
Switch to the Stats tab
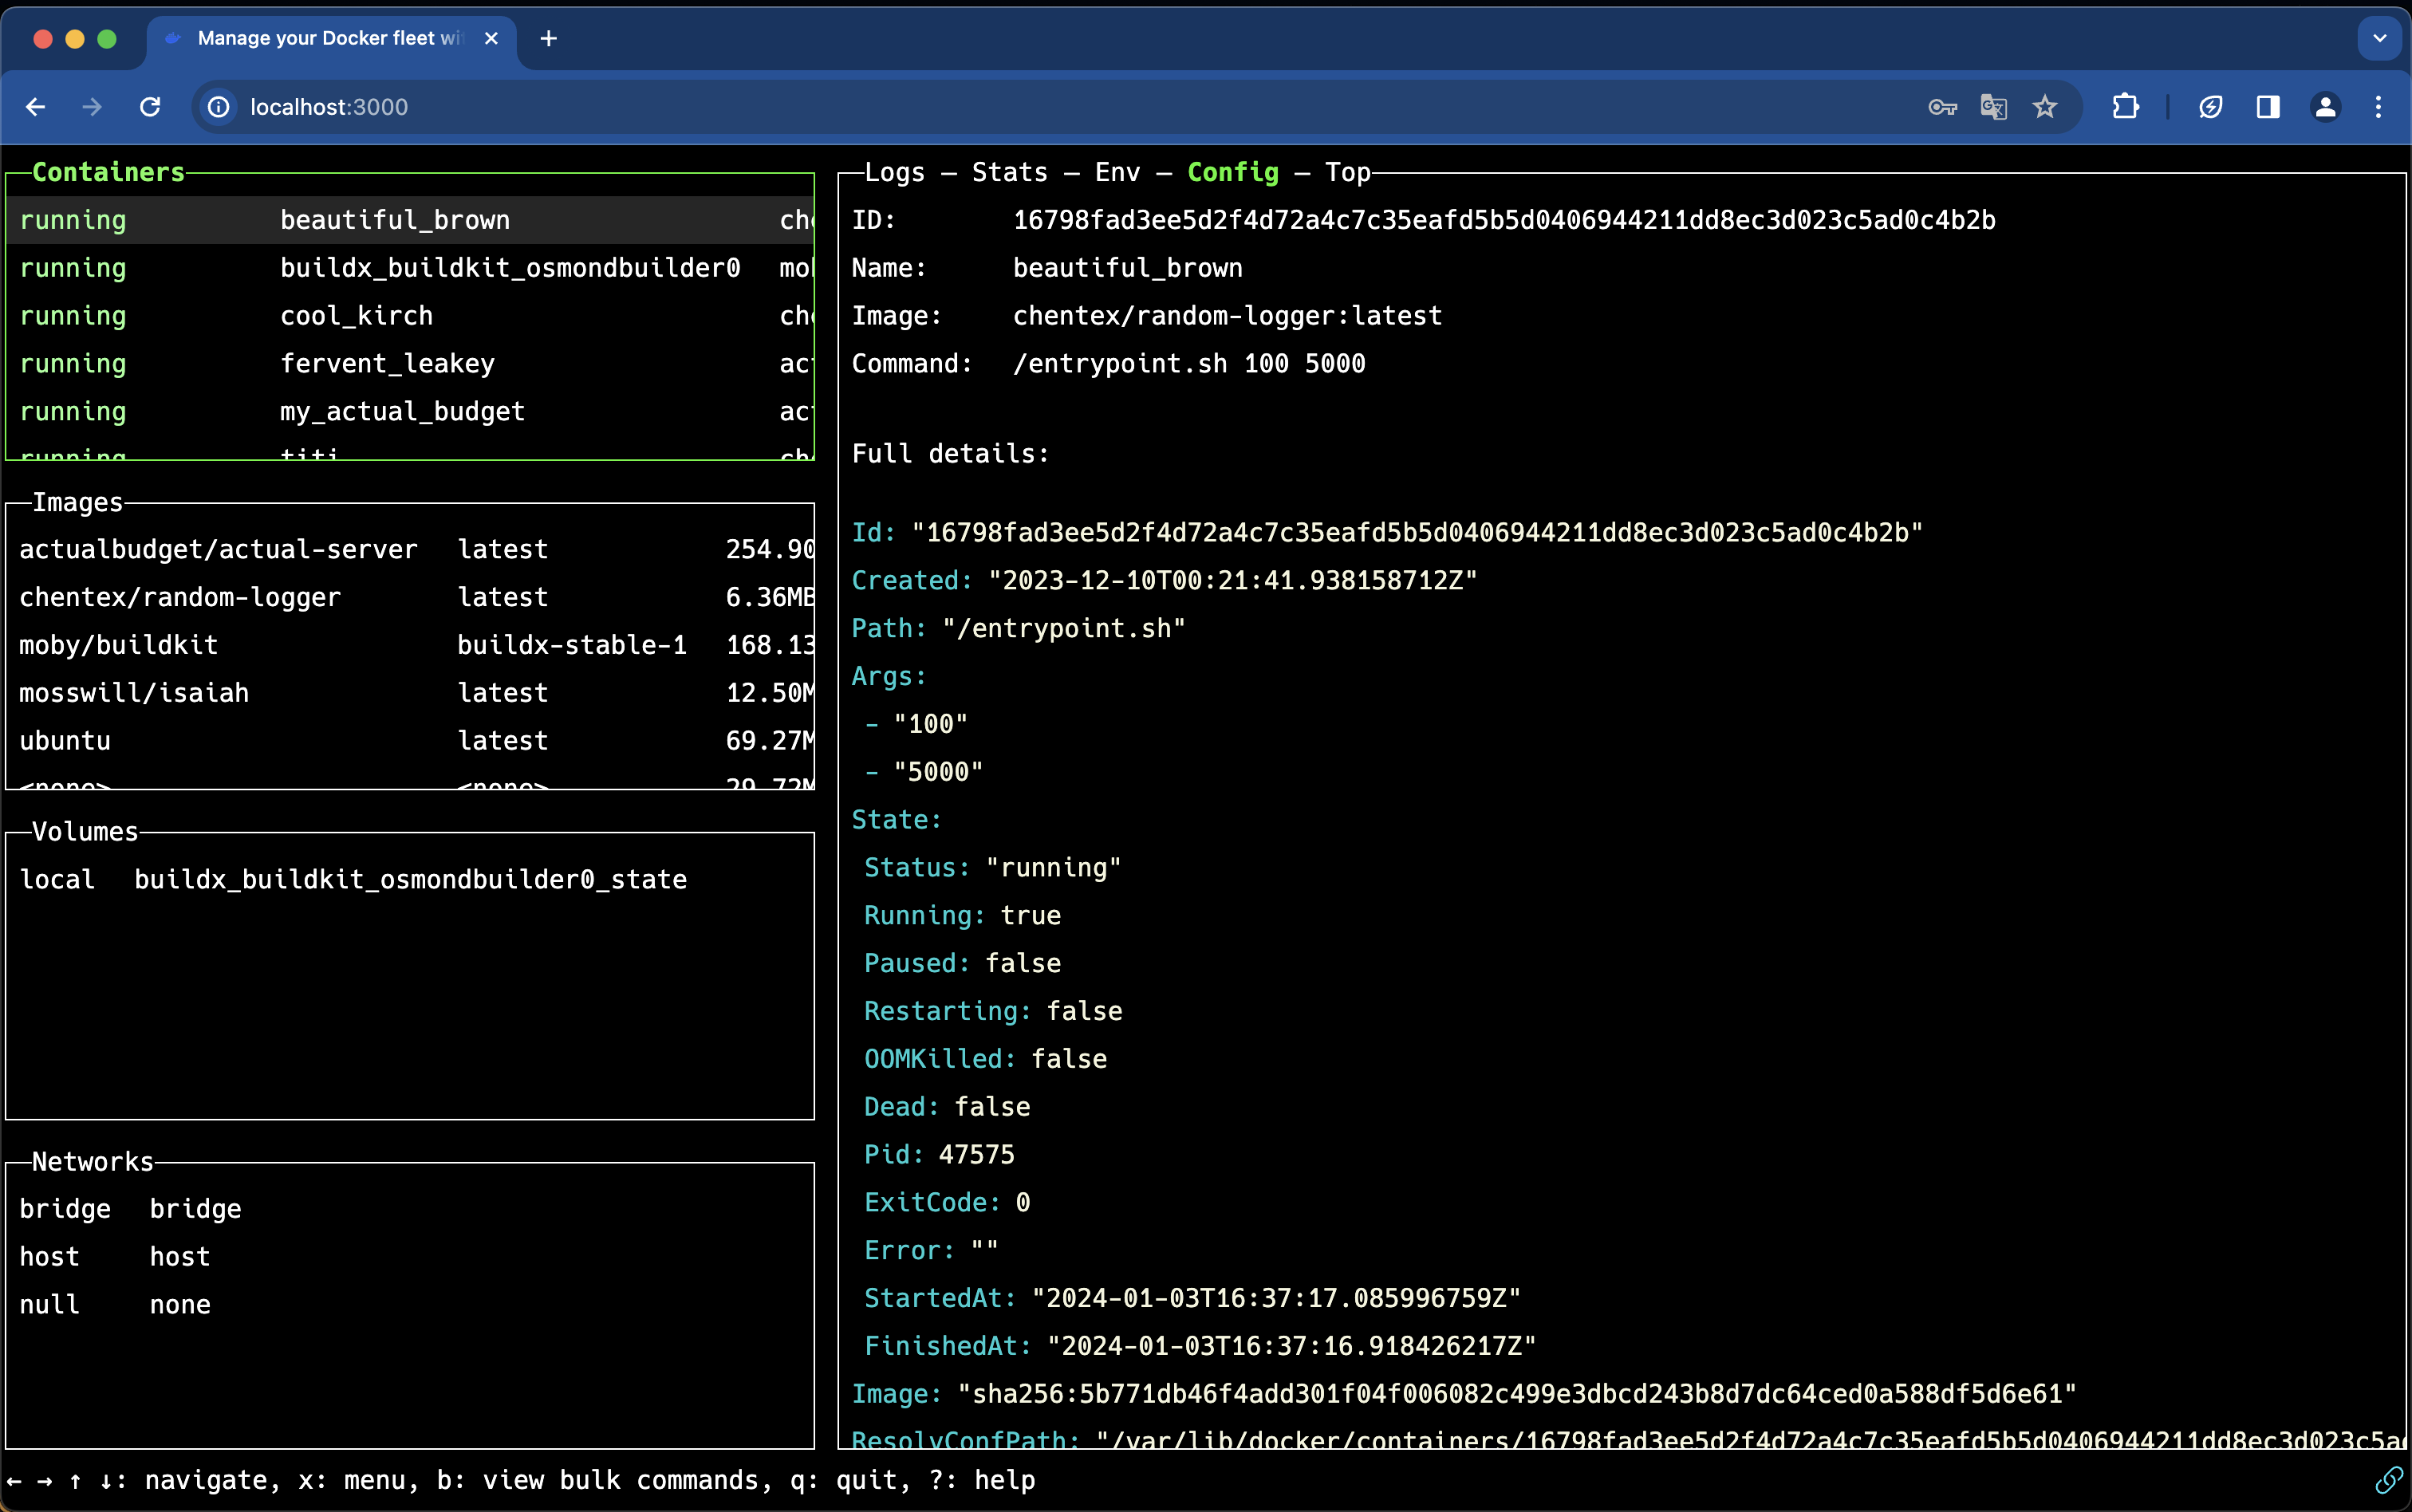click(x=1009, y=172)
